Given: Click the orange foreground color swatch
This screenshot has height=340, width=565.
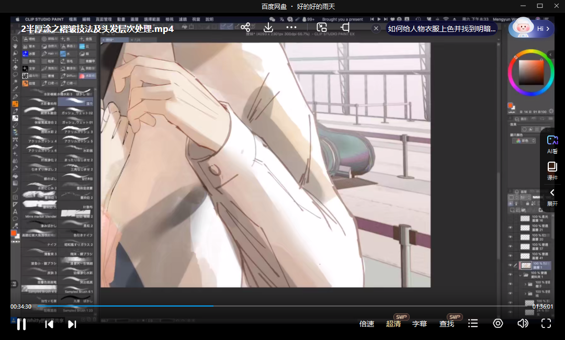Looking at the screenshot, I should tap(510, 105).
